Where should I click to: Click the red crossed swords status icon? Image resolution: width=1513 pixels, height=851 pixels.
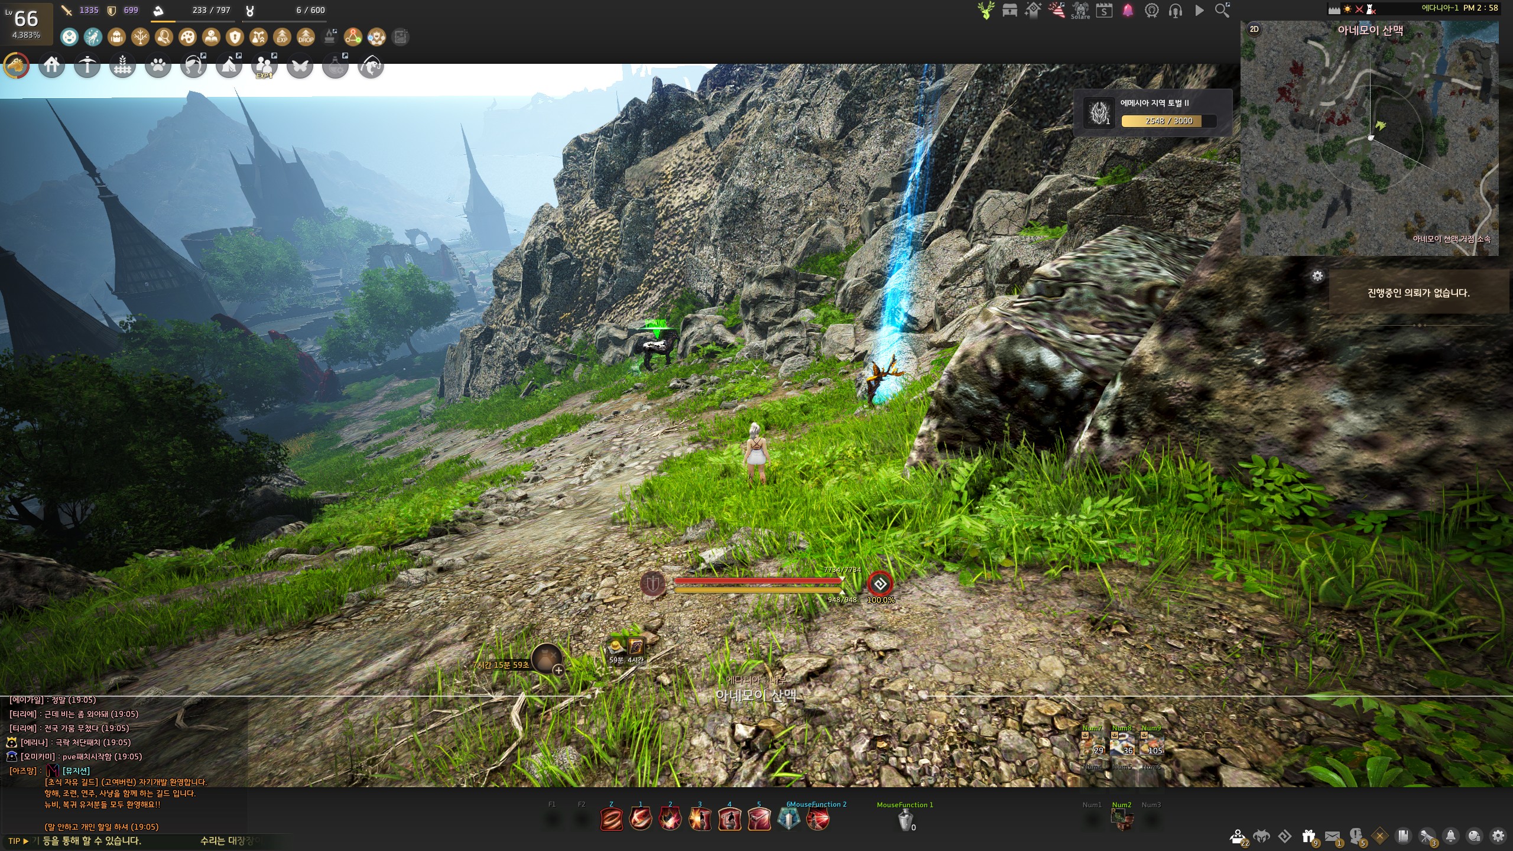point(1359,9)
